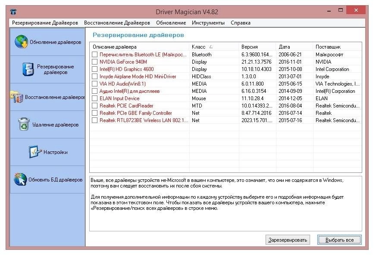This screenshot has height=258, width=376.
Task: Click the version cell 10.18.10.4303
Action: coord(256,69)
